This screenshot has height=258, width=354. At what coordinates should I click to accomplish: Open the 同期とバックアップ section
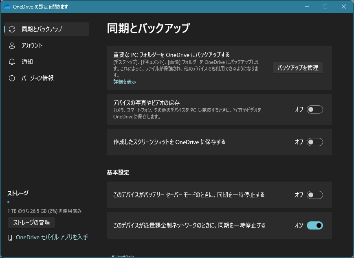[x=47, y=29]
